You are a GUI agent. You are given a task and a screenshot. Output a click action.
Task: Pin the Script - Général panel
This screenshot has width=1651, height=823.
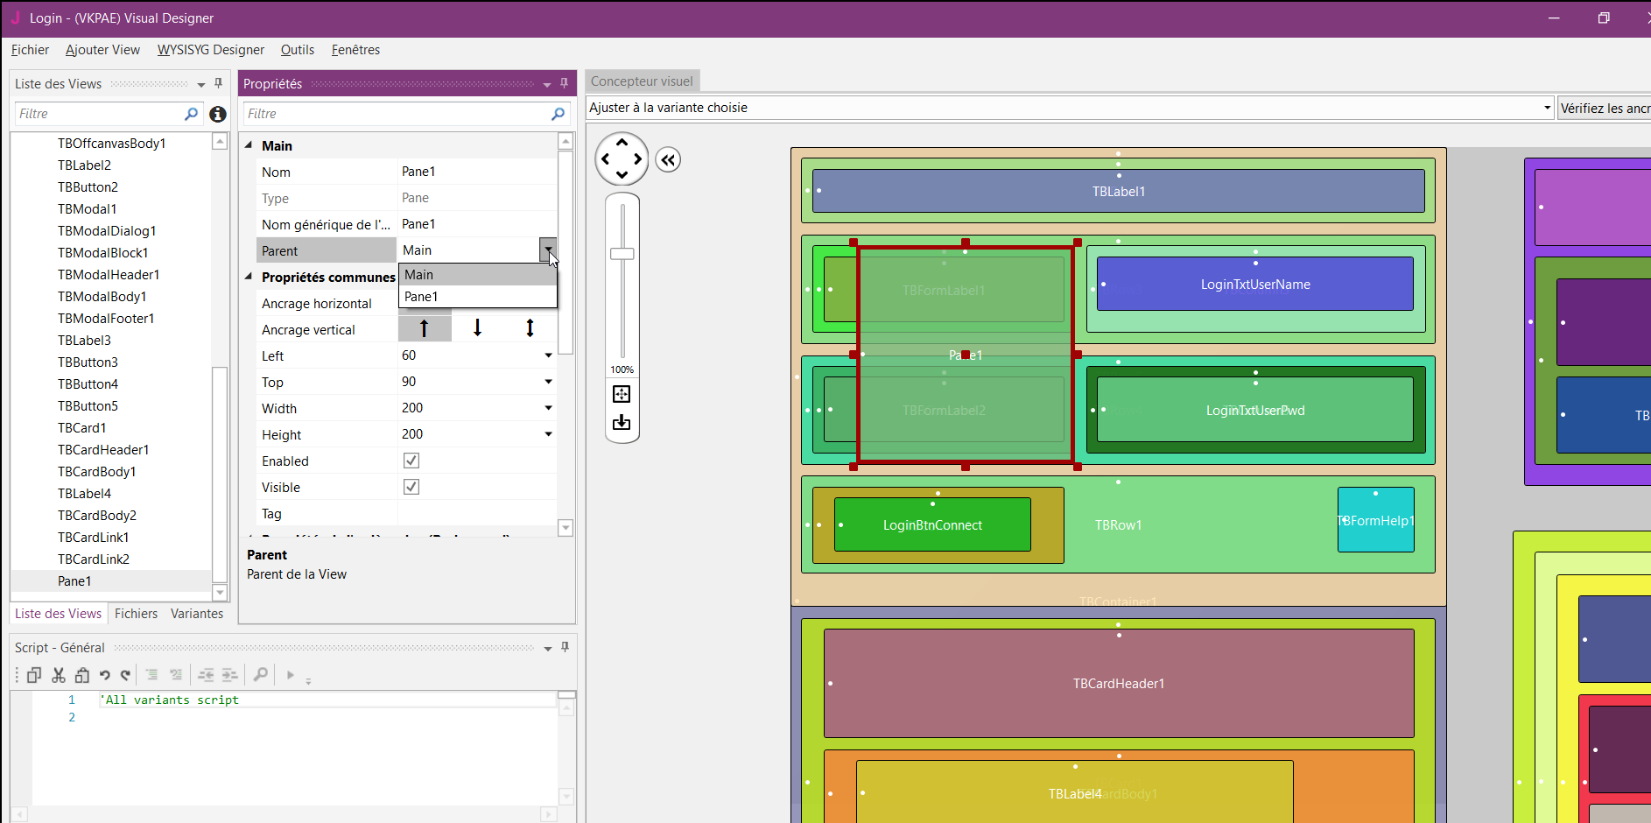pos(565,647)
